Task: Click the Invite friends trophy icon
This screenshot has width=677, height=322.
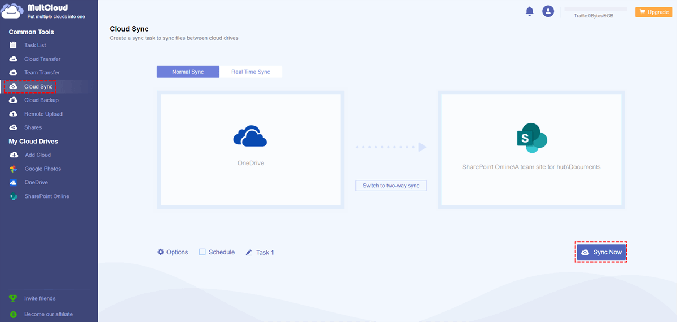Action: (13, 298)
